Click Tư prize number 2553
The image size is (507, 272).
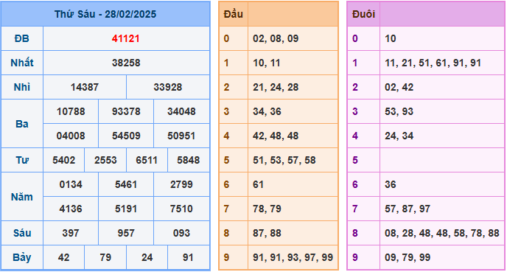pyautogui.click(x=105, y=160)
